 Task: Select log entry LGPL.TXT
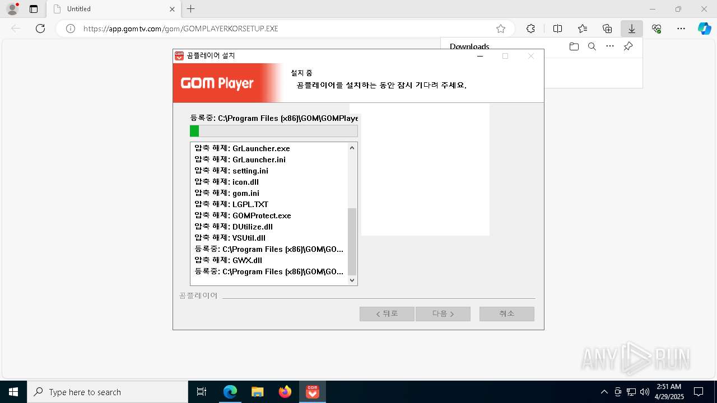[231, 204]
